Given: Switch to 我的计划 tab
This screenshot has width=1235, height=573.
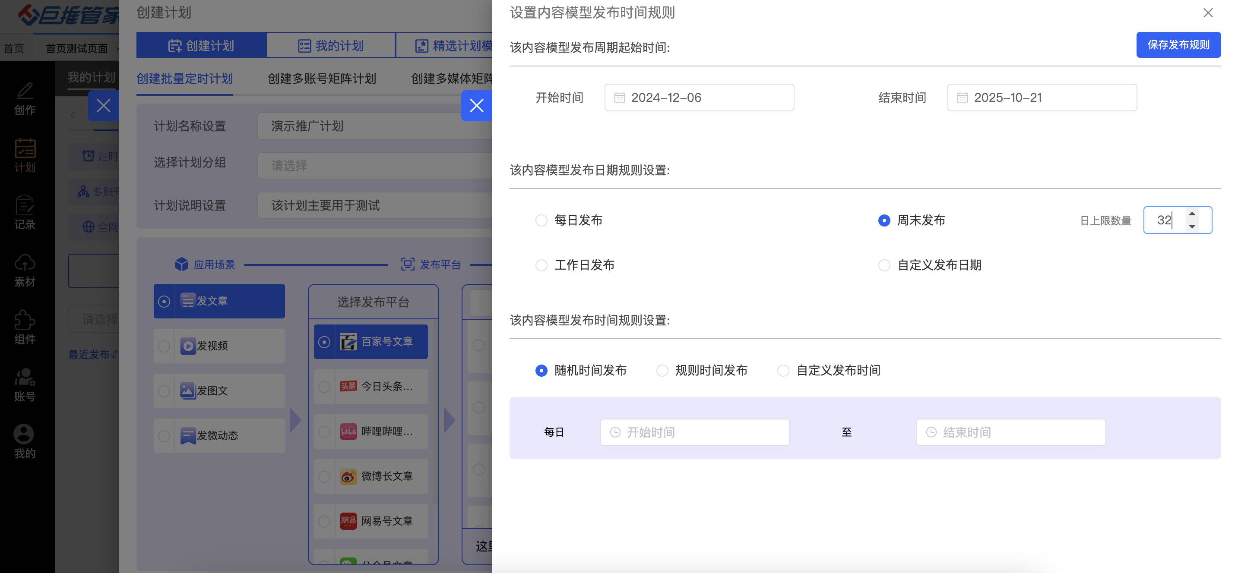Looking at the screenshot, I should (331, 46).
